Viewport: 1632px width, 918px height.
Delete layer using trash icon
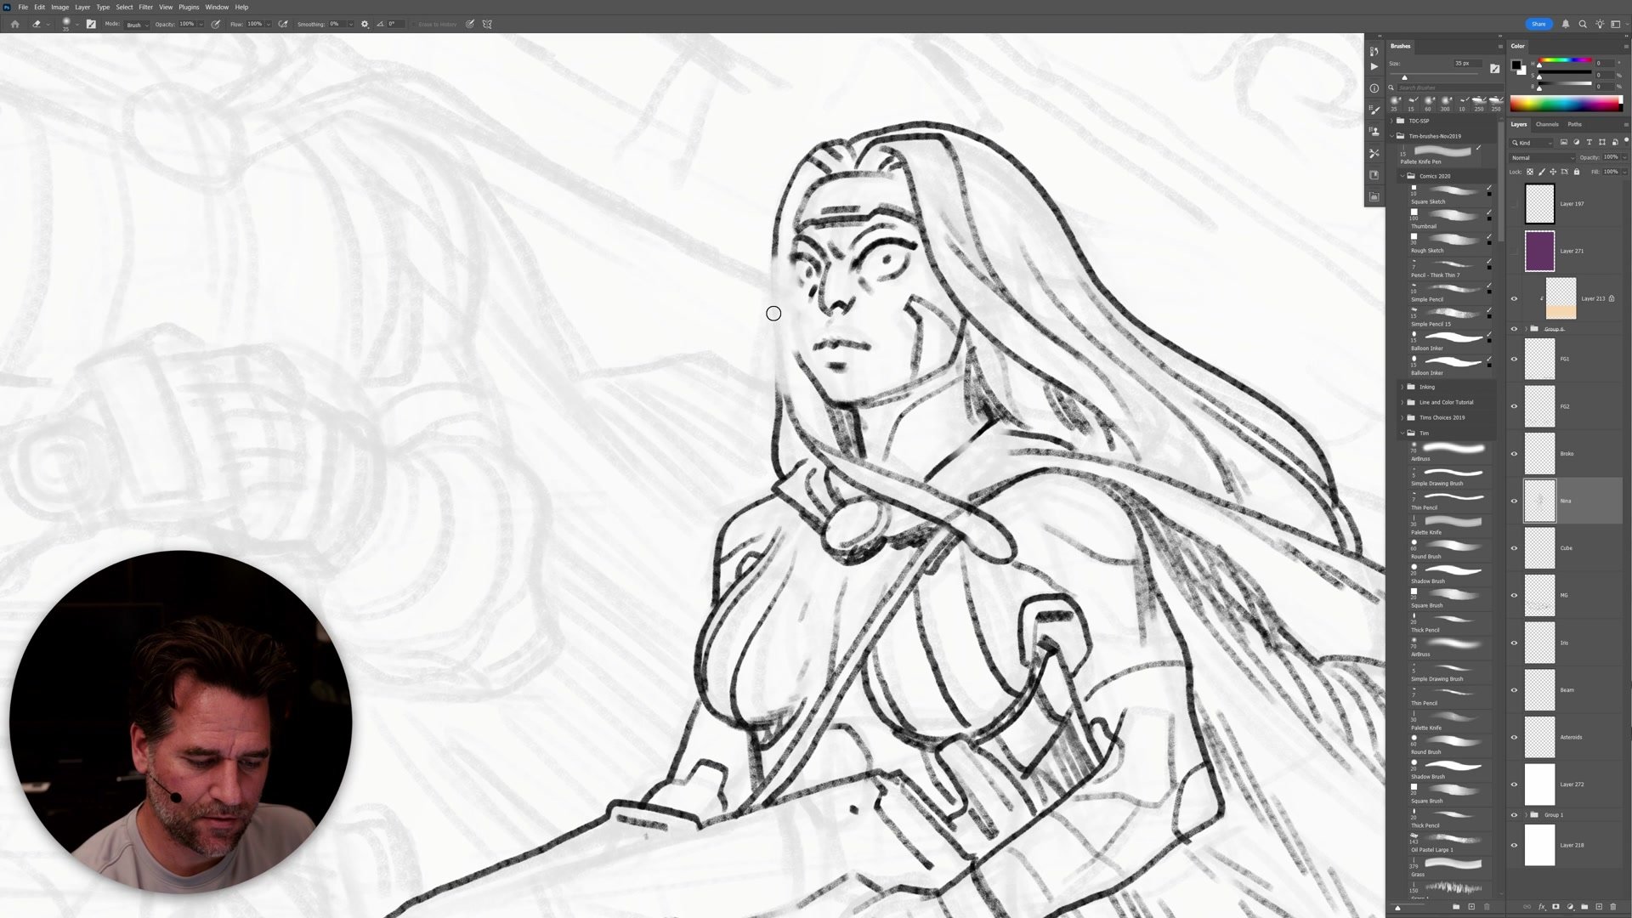point(1612,907)
